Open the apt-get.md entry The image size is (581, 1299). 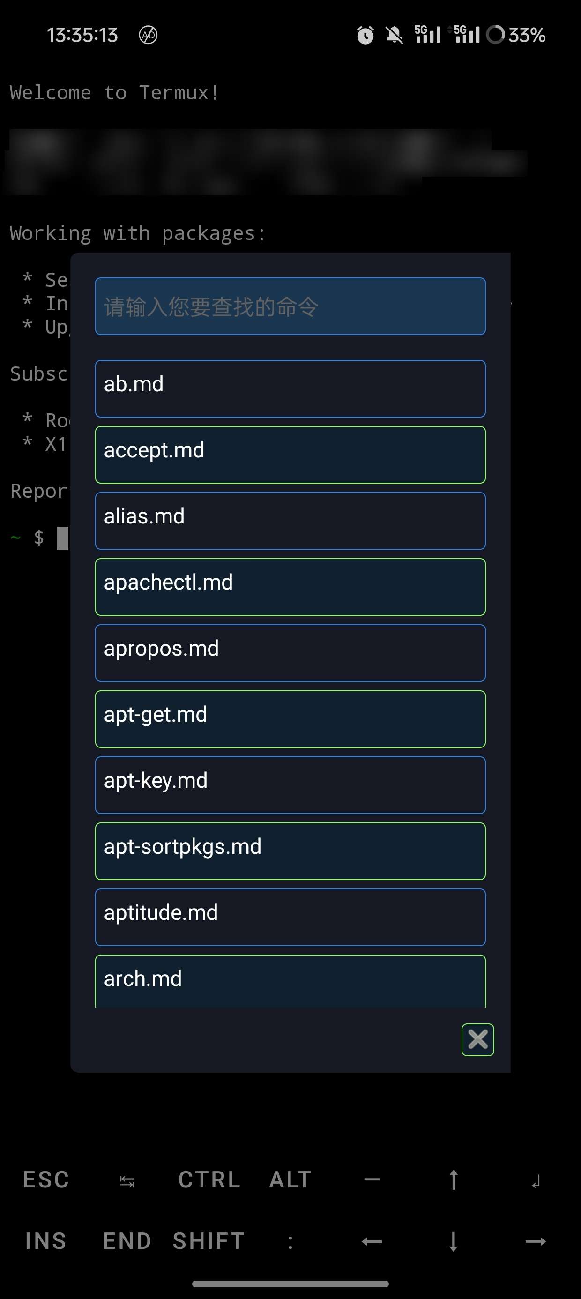pos(290,718)
